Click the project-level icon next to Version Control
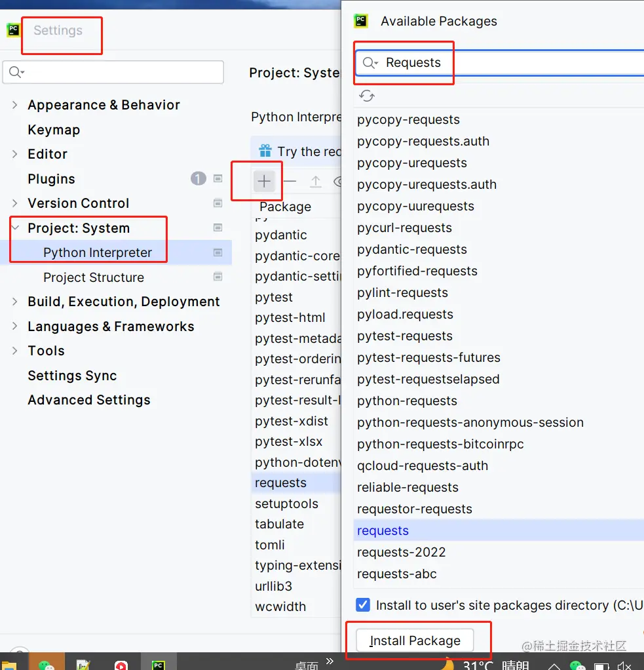The width and height of the screenshot is (644, 670). pyautogui.click(x=218, y=203)
